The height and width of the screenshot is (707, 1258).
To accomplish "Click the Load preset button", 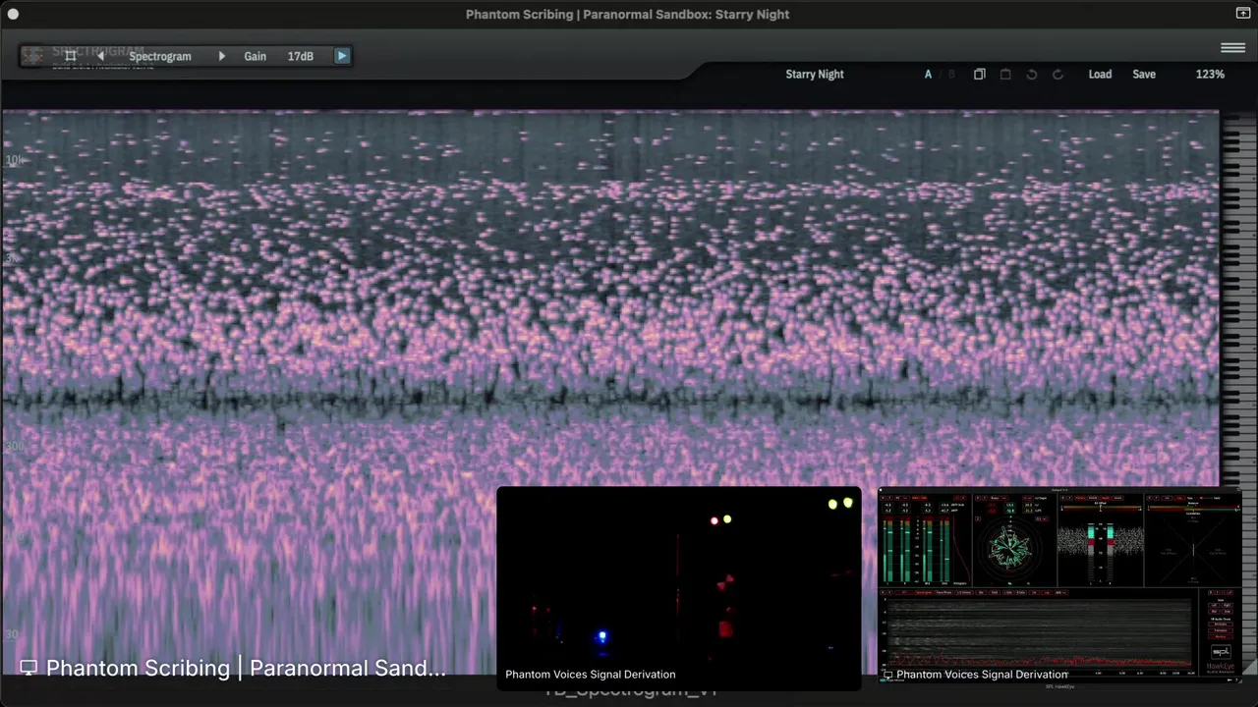I will tap(1100, 74).
